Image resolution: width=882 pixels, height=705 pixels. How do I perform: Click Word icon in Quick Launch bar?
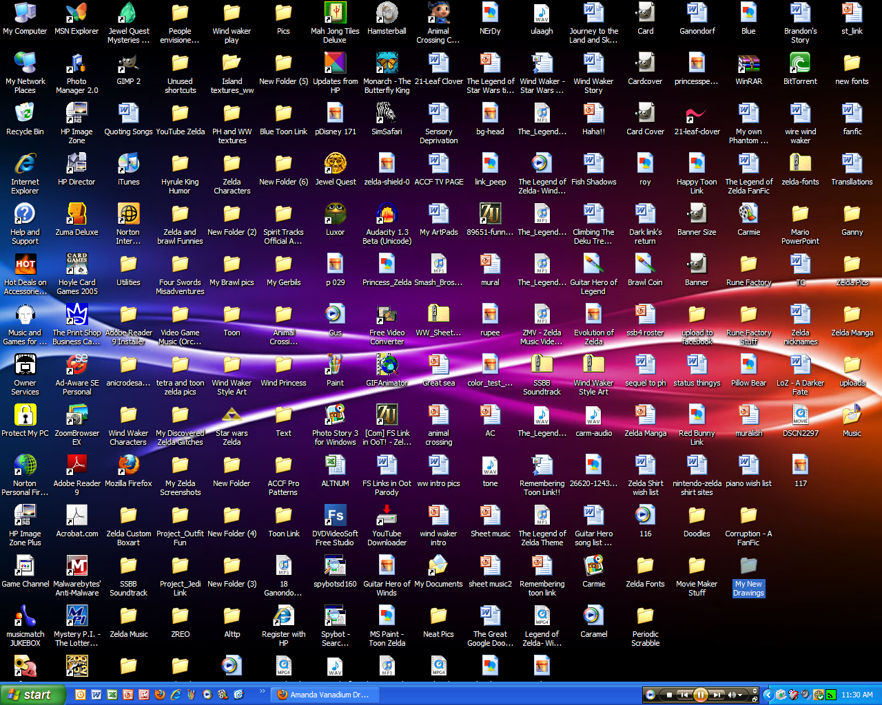coord(96,695)
